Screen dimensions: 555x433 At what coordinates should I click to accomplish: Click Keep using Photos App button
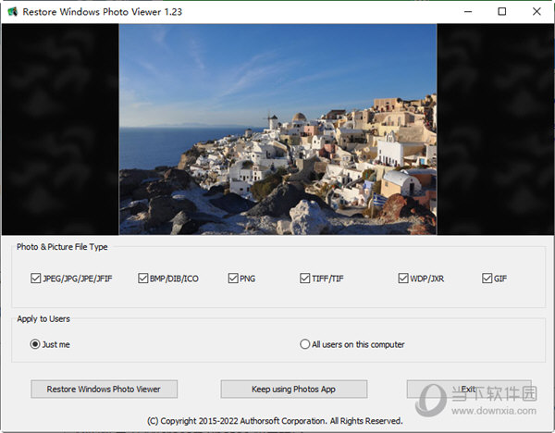tap(294, 389)
